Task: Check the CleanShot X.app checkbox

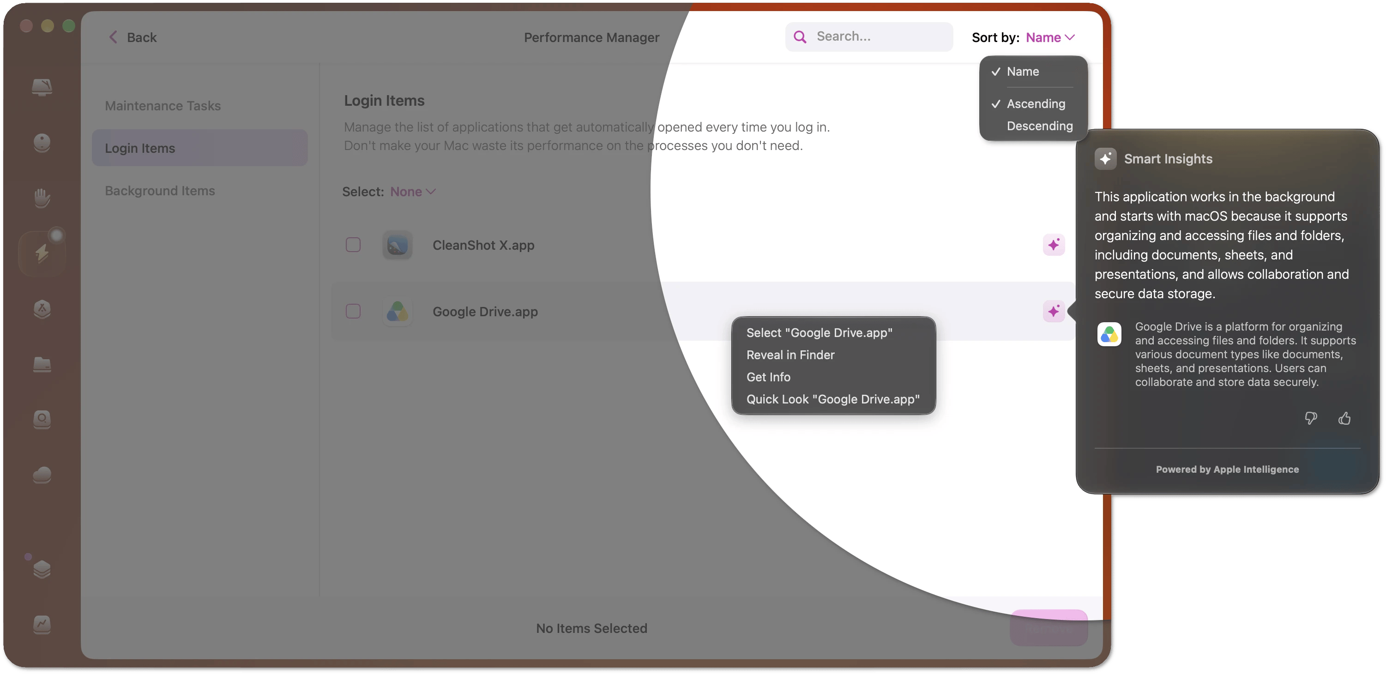Action: (x=353, y=245)
